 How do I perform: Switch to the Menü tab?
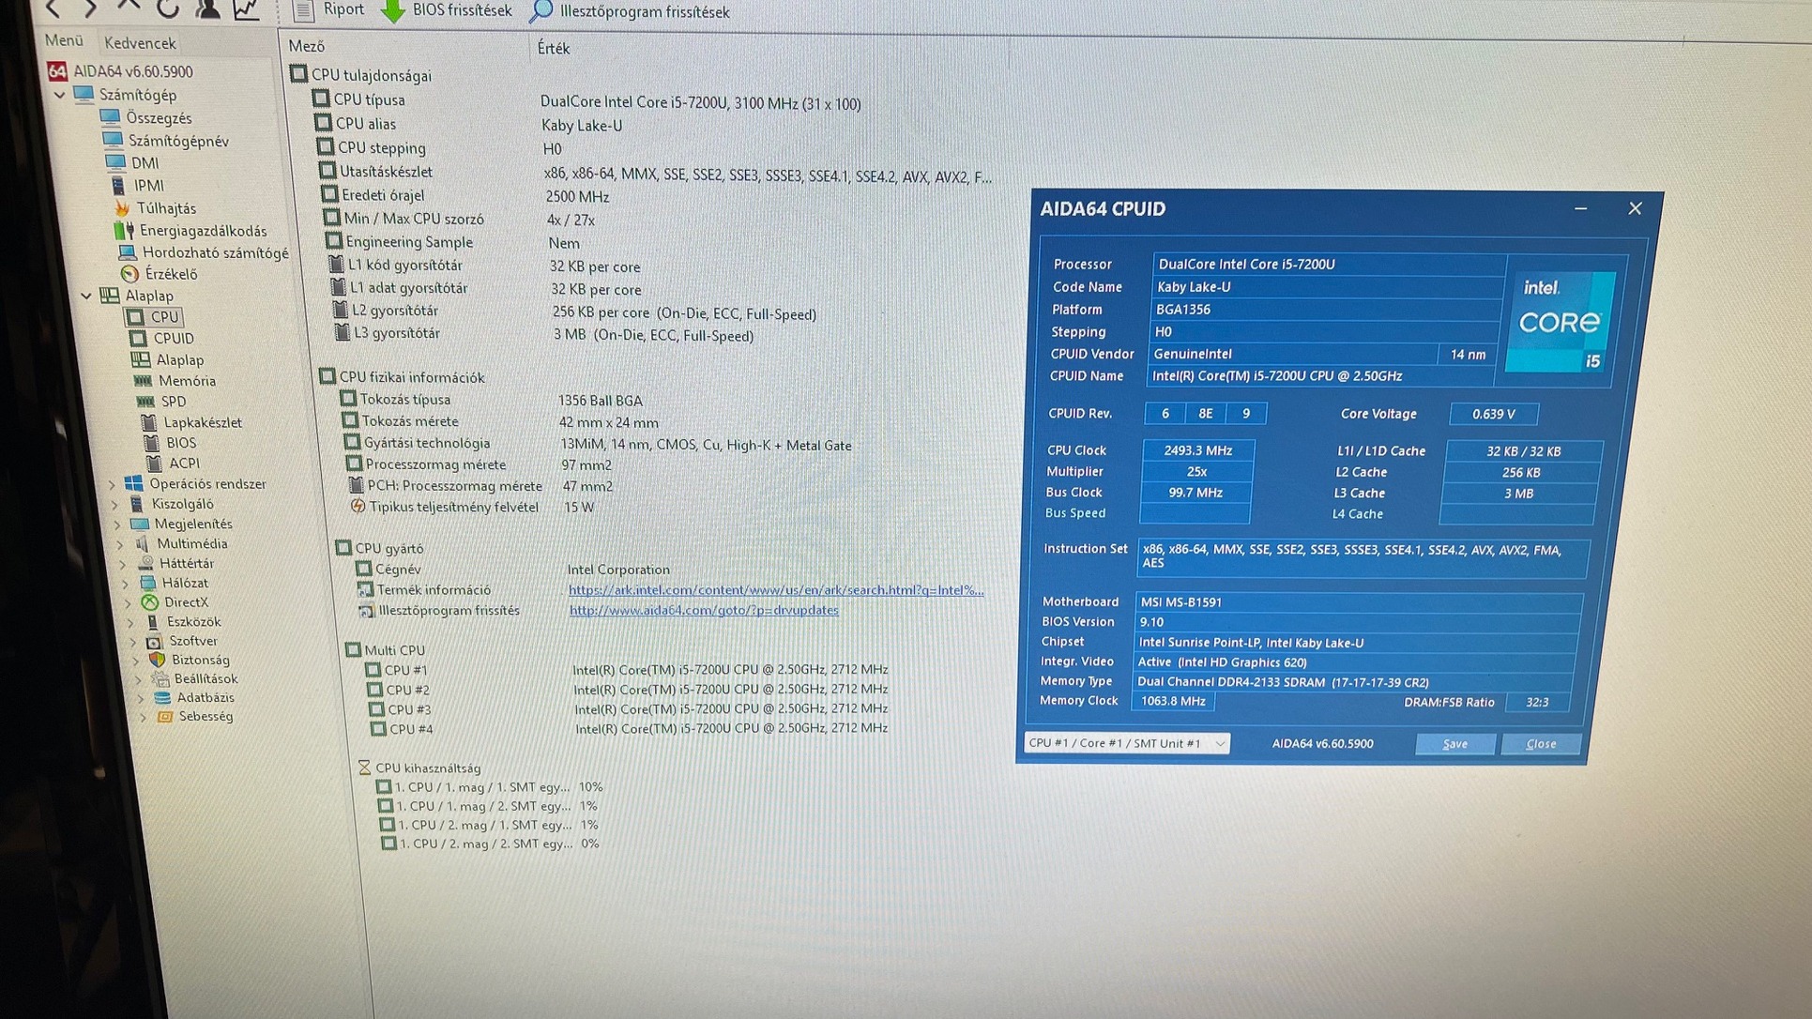coord(64,40)
